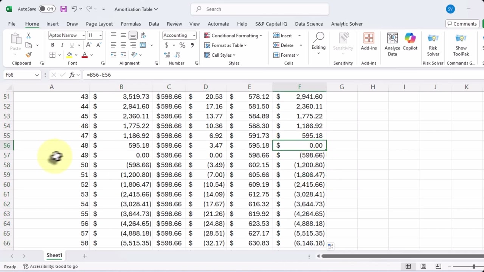Click the Top Align icon
Viewport: 484px width, 272px height.
(x=113, y=35)
